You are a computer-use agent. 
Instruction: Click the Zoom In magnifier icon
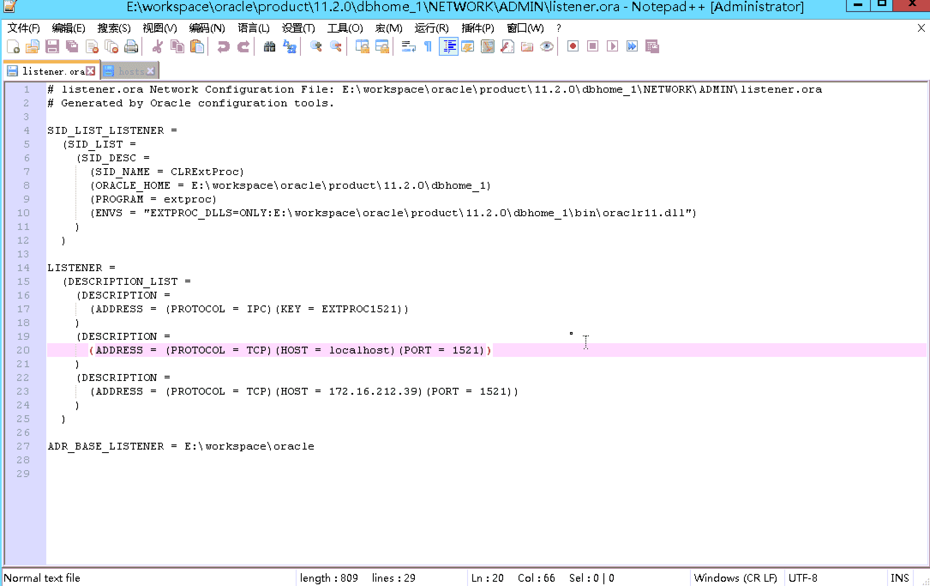(x=316, y=46)
